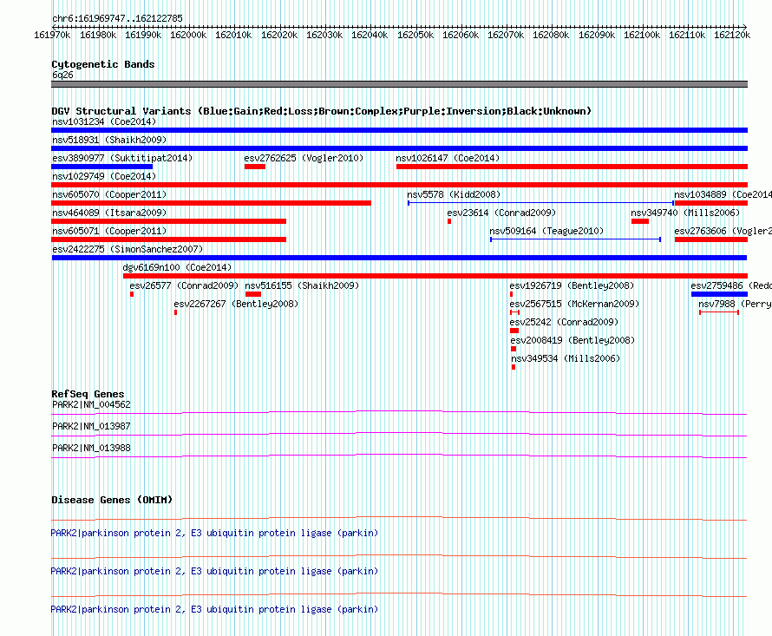Select the PARK2|NM_013987 transcript label
772x636 pixels.
tap(91, 427)
